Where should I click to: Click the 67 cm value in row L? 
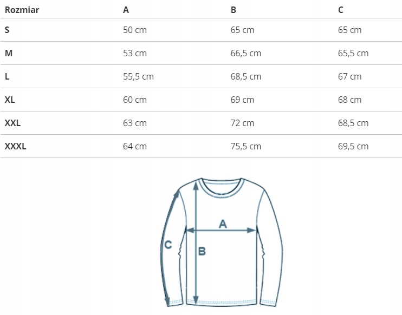349,76
